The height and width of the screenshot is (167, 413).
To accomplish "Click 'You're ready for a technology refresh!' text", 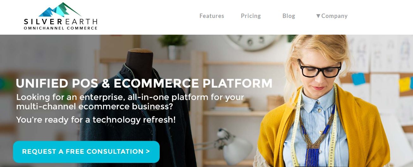I will (x=96, y=120).
